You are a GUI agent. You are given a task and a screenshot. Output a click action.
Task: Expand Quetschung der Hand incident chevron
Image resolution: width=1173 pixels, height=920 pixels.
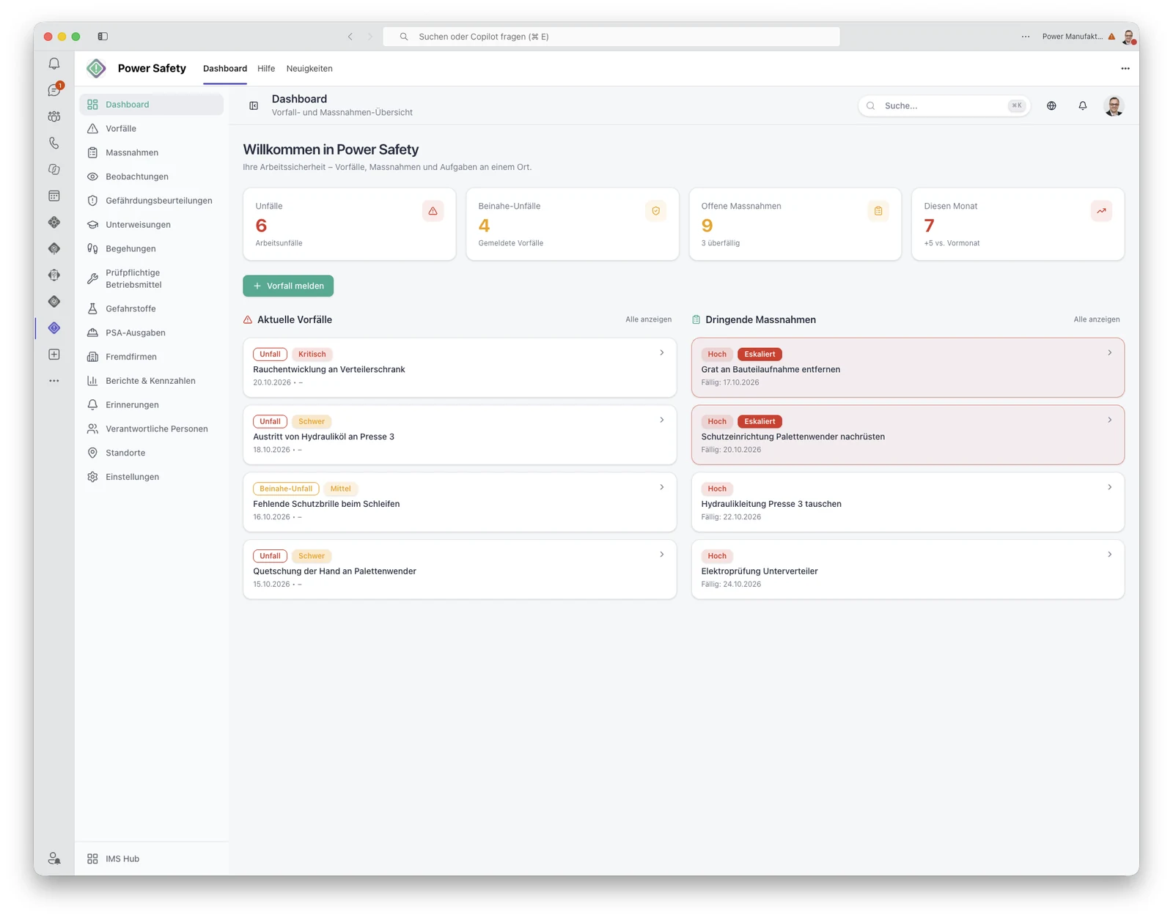[x=662, y=554]
